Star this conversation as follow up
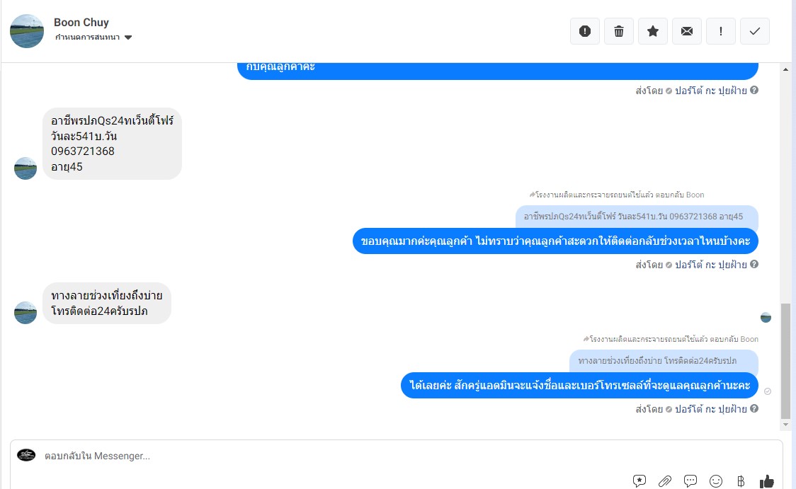The height and width of the screenshot is (489, 796). pyautogui.click(x=653, y=31)
